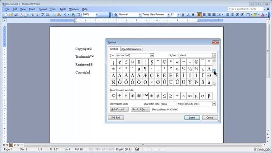Align text right
This screenshot has height=153, width=272.
209,15
